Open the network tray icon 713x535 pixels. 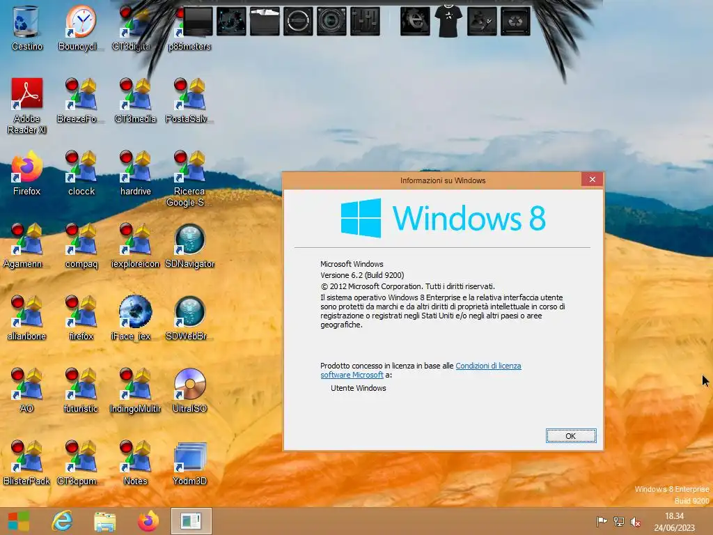(x=618, y=521)
